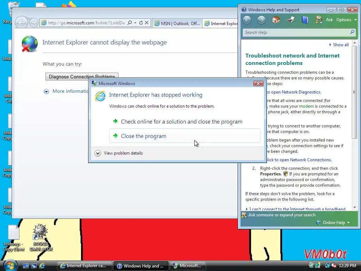Click the Search Help input field
The height and width of the screenshot is (271, 361).
click(x=296, y=32)
